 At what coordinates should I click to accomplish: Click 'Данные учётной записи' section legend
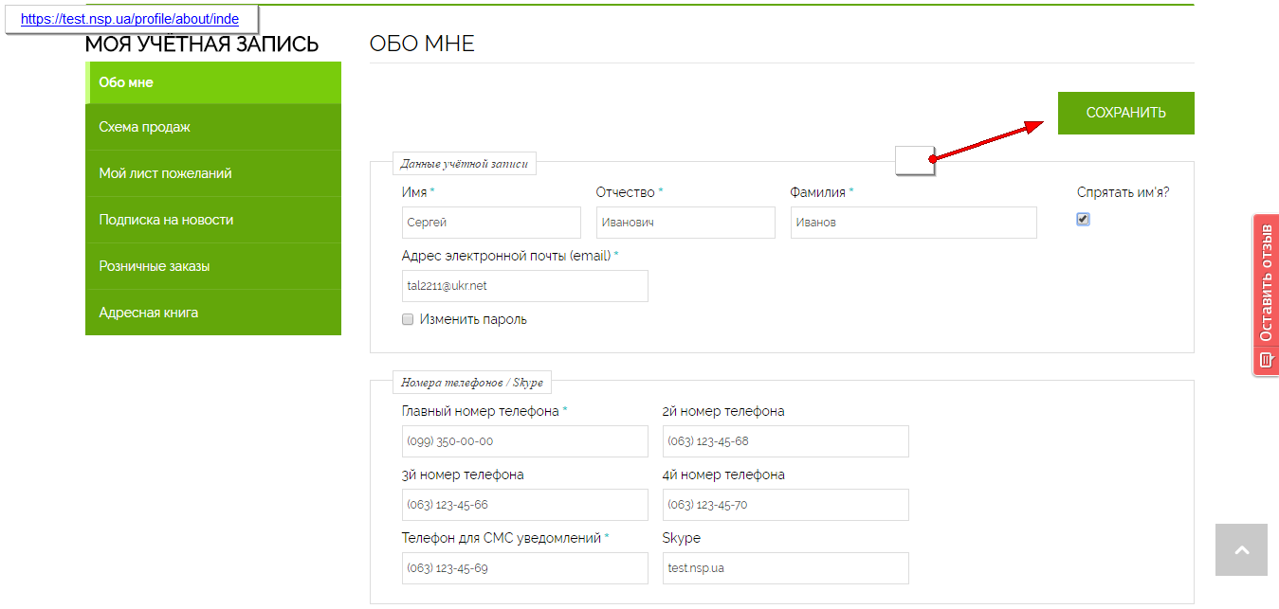[465, 163]
